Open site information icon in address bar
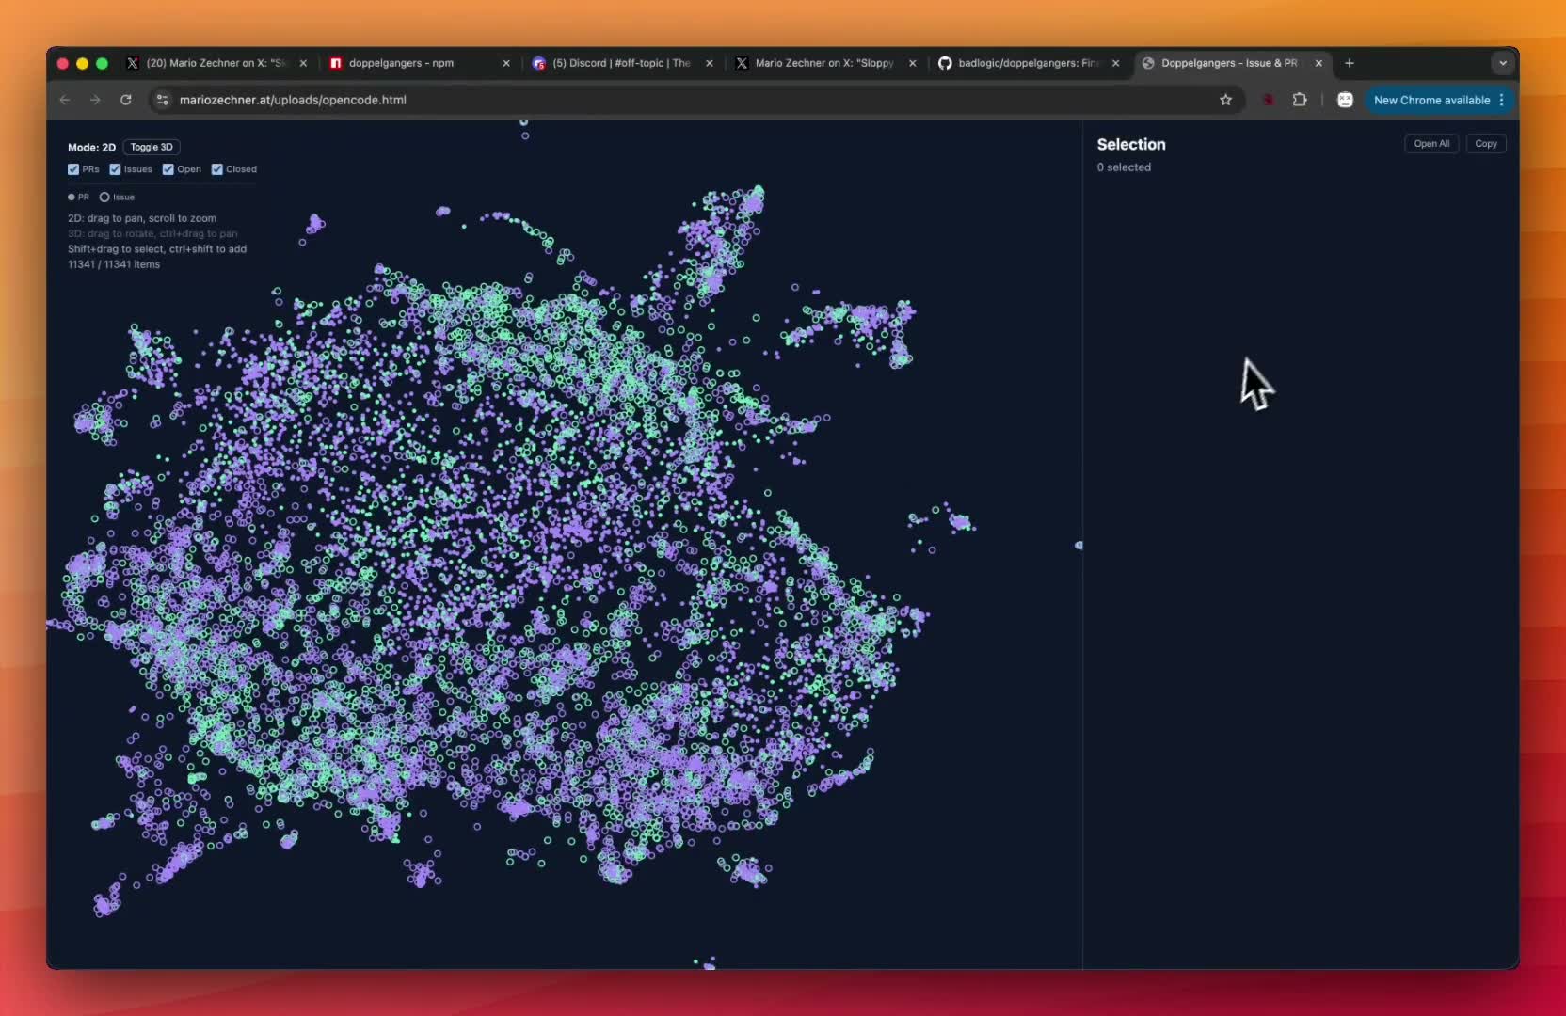This screenshot has width=1566, height=1016. click(x=162, y=100)
